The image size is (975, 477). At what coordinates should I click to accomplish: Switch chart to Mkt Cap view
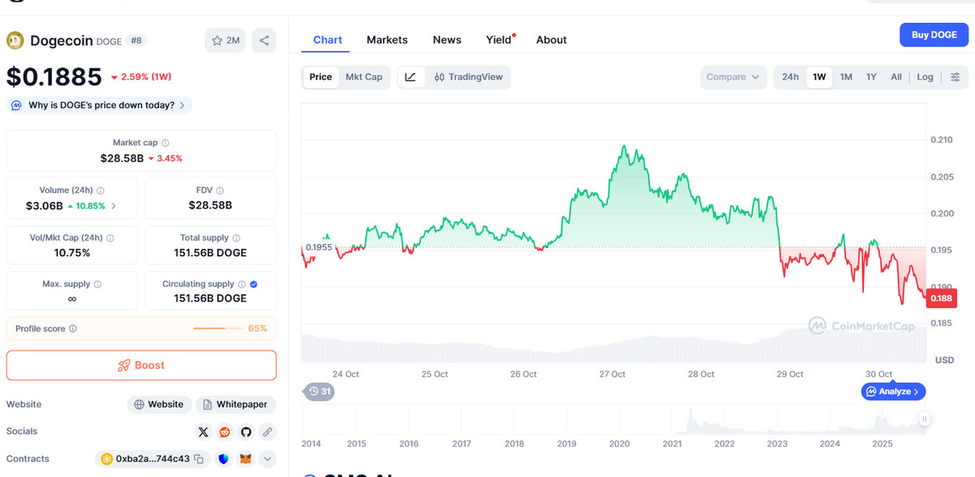[x=363, y=77]
